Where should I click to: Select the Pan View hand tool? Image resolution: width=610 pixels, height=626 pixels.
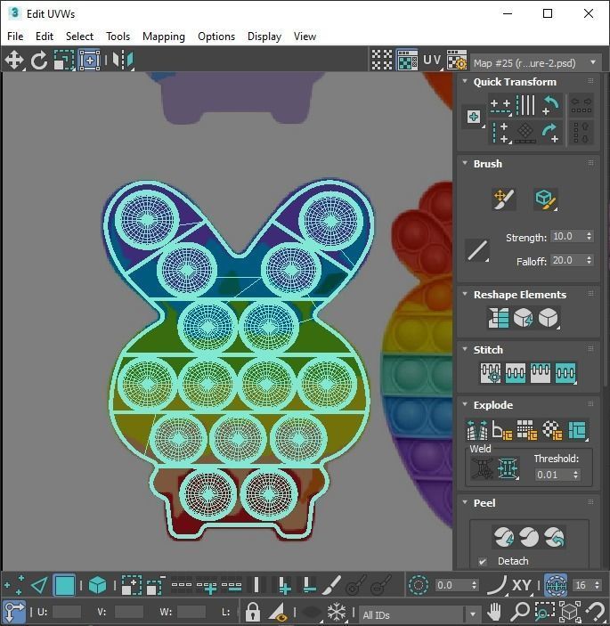494,611
